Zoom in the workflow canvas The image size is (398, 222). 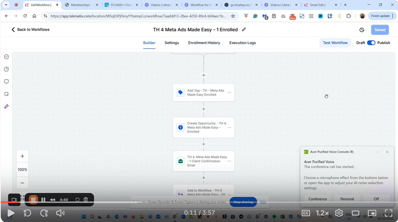[22, 156]
